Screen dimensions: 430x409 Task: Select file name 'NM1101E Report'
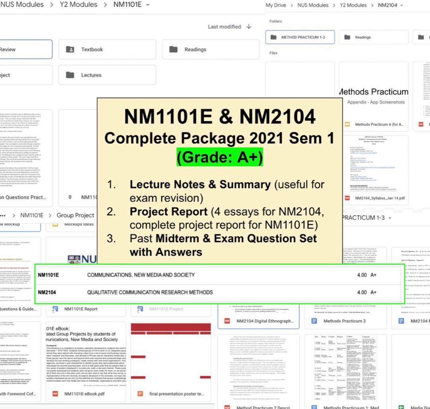pyautogui.click(x=80, y=309)
